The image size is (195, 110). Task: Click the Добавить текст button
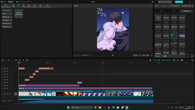(x=7, y=10)
